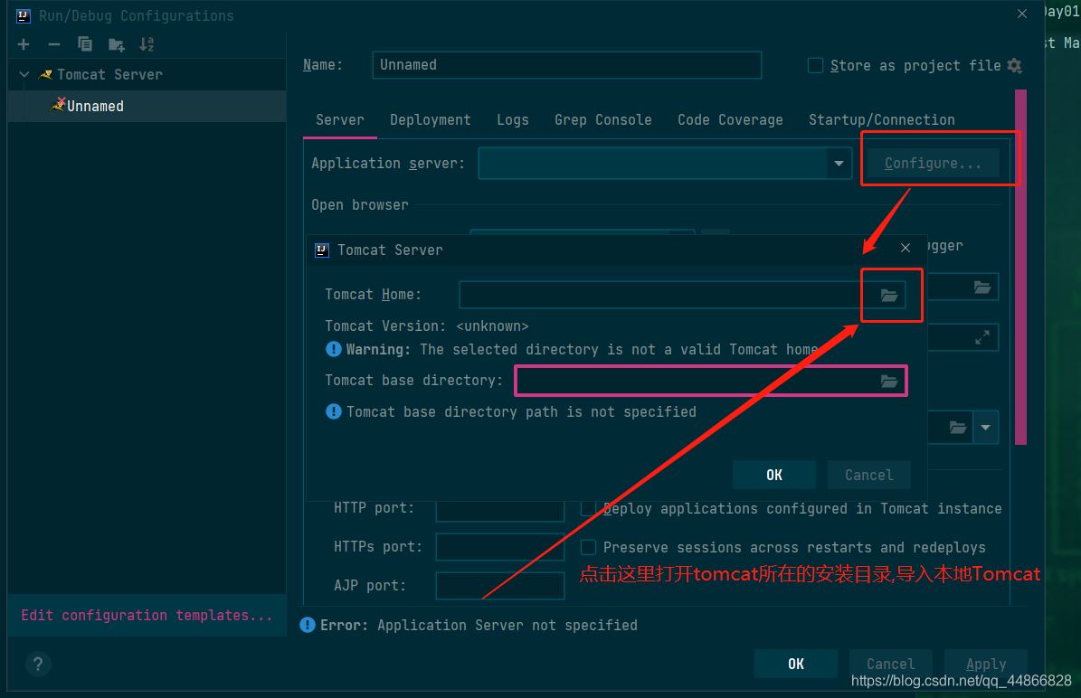
Task: Collapse the Tomcat Server tree node
Action: pyautogui.click(x=24, y=74)
